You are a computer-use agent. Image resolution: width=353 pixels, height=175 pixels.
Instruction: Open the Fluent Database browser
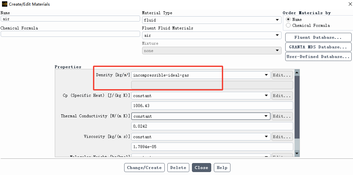pos(318,37)
